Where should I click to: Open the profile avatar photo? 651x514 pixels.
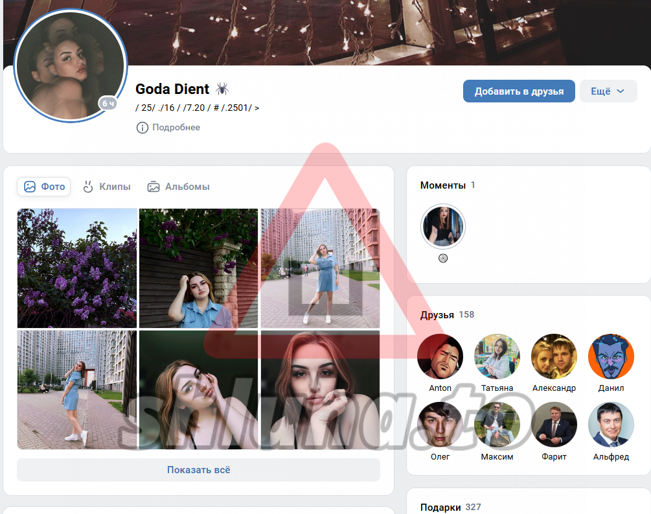click(69, 65)
